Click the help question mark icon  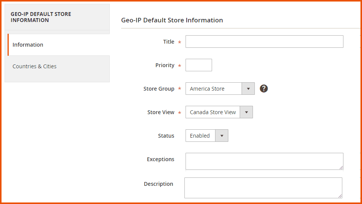coord(264,89)
